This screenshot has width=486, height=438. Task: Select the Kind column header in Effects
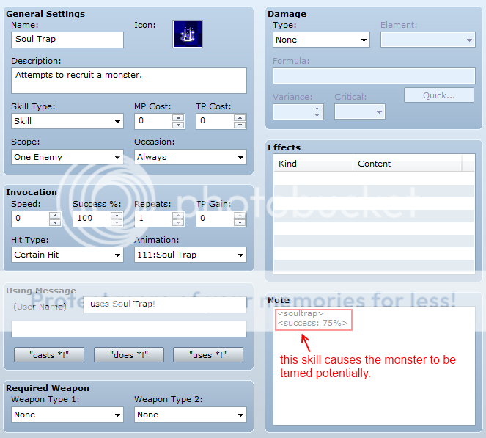point(313,164)
